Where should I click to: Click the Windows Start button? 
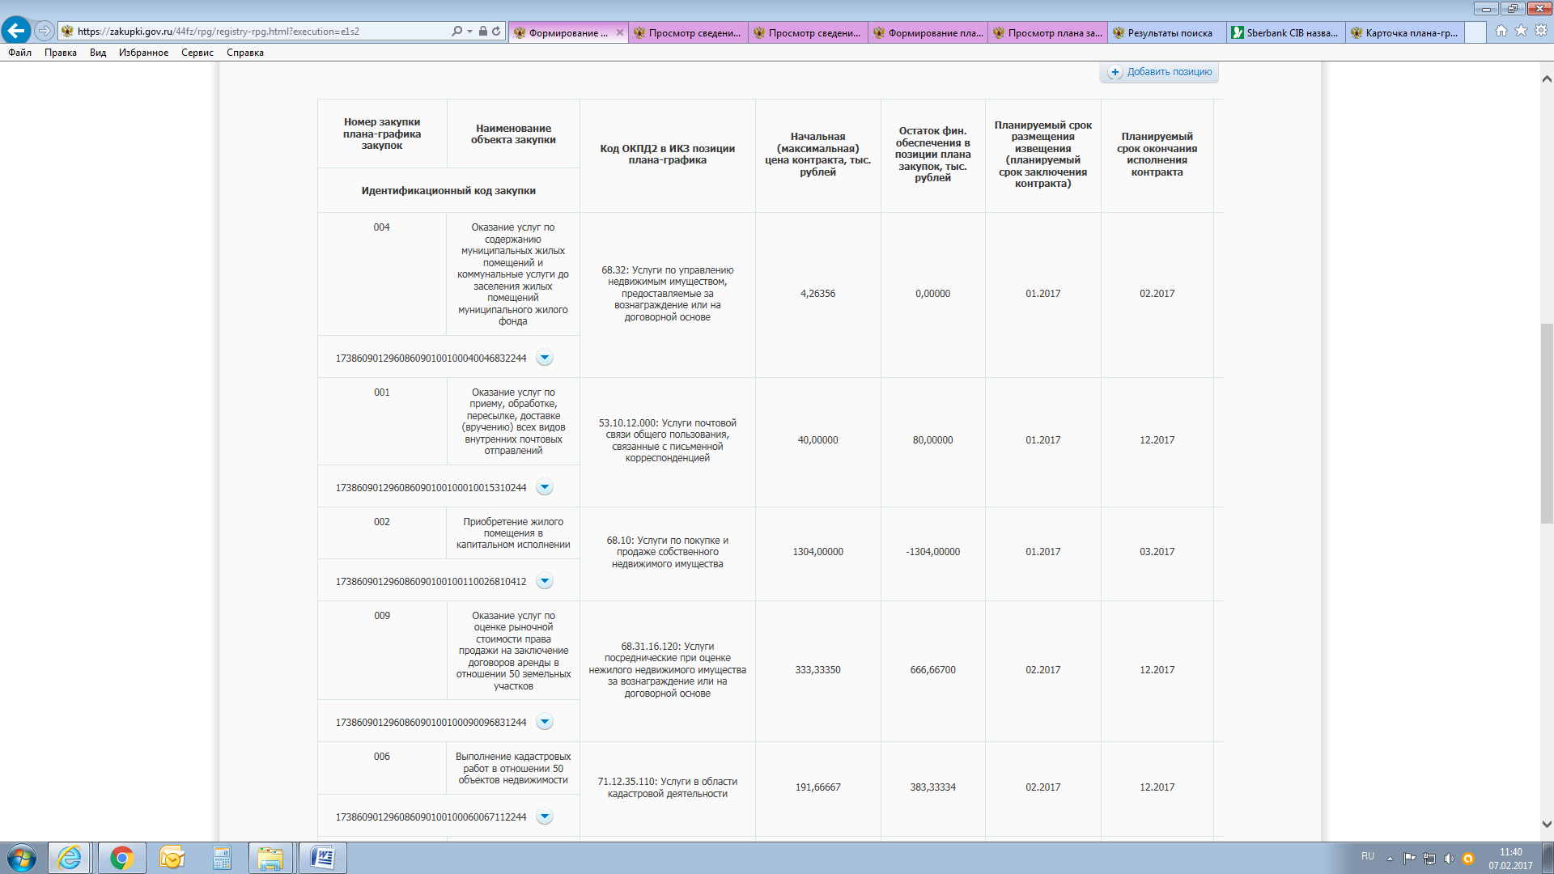(22, 858)
